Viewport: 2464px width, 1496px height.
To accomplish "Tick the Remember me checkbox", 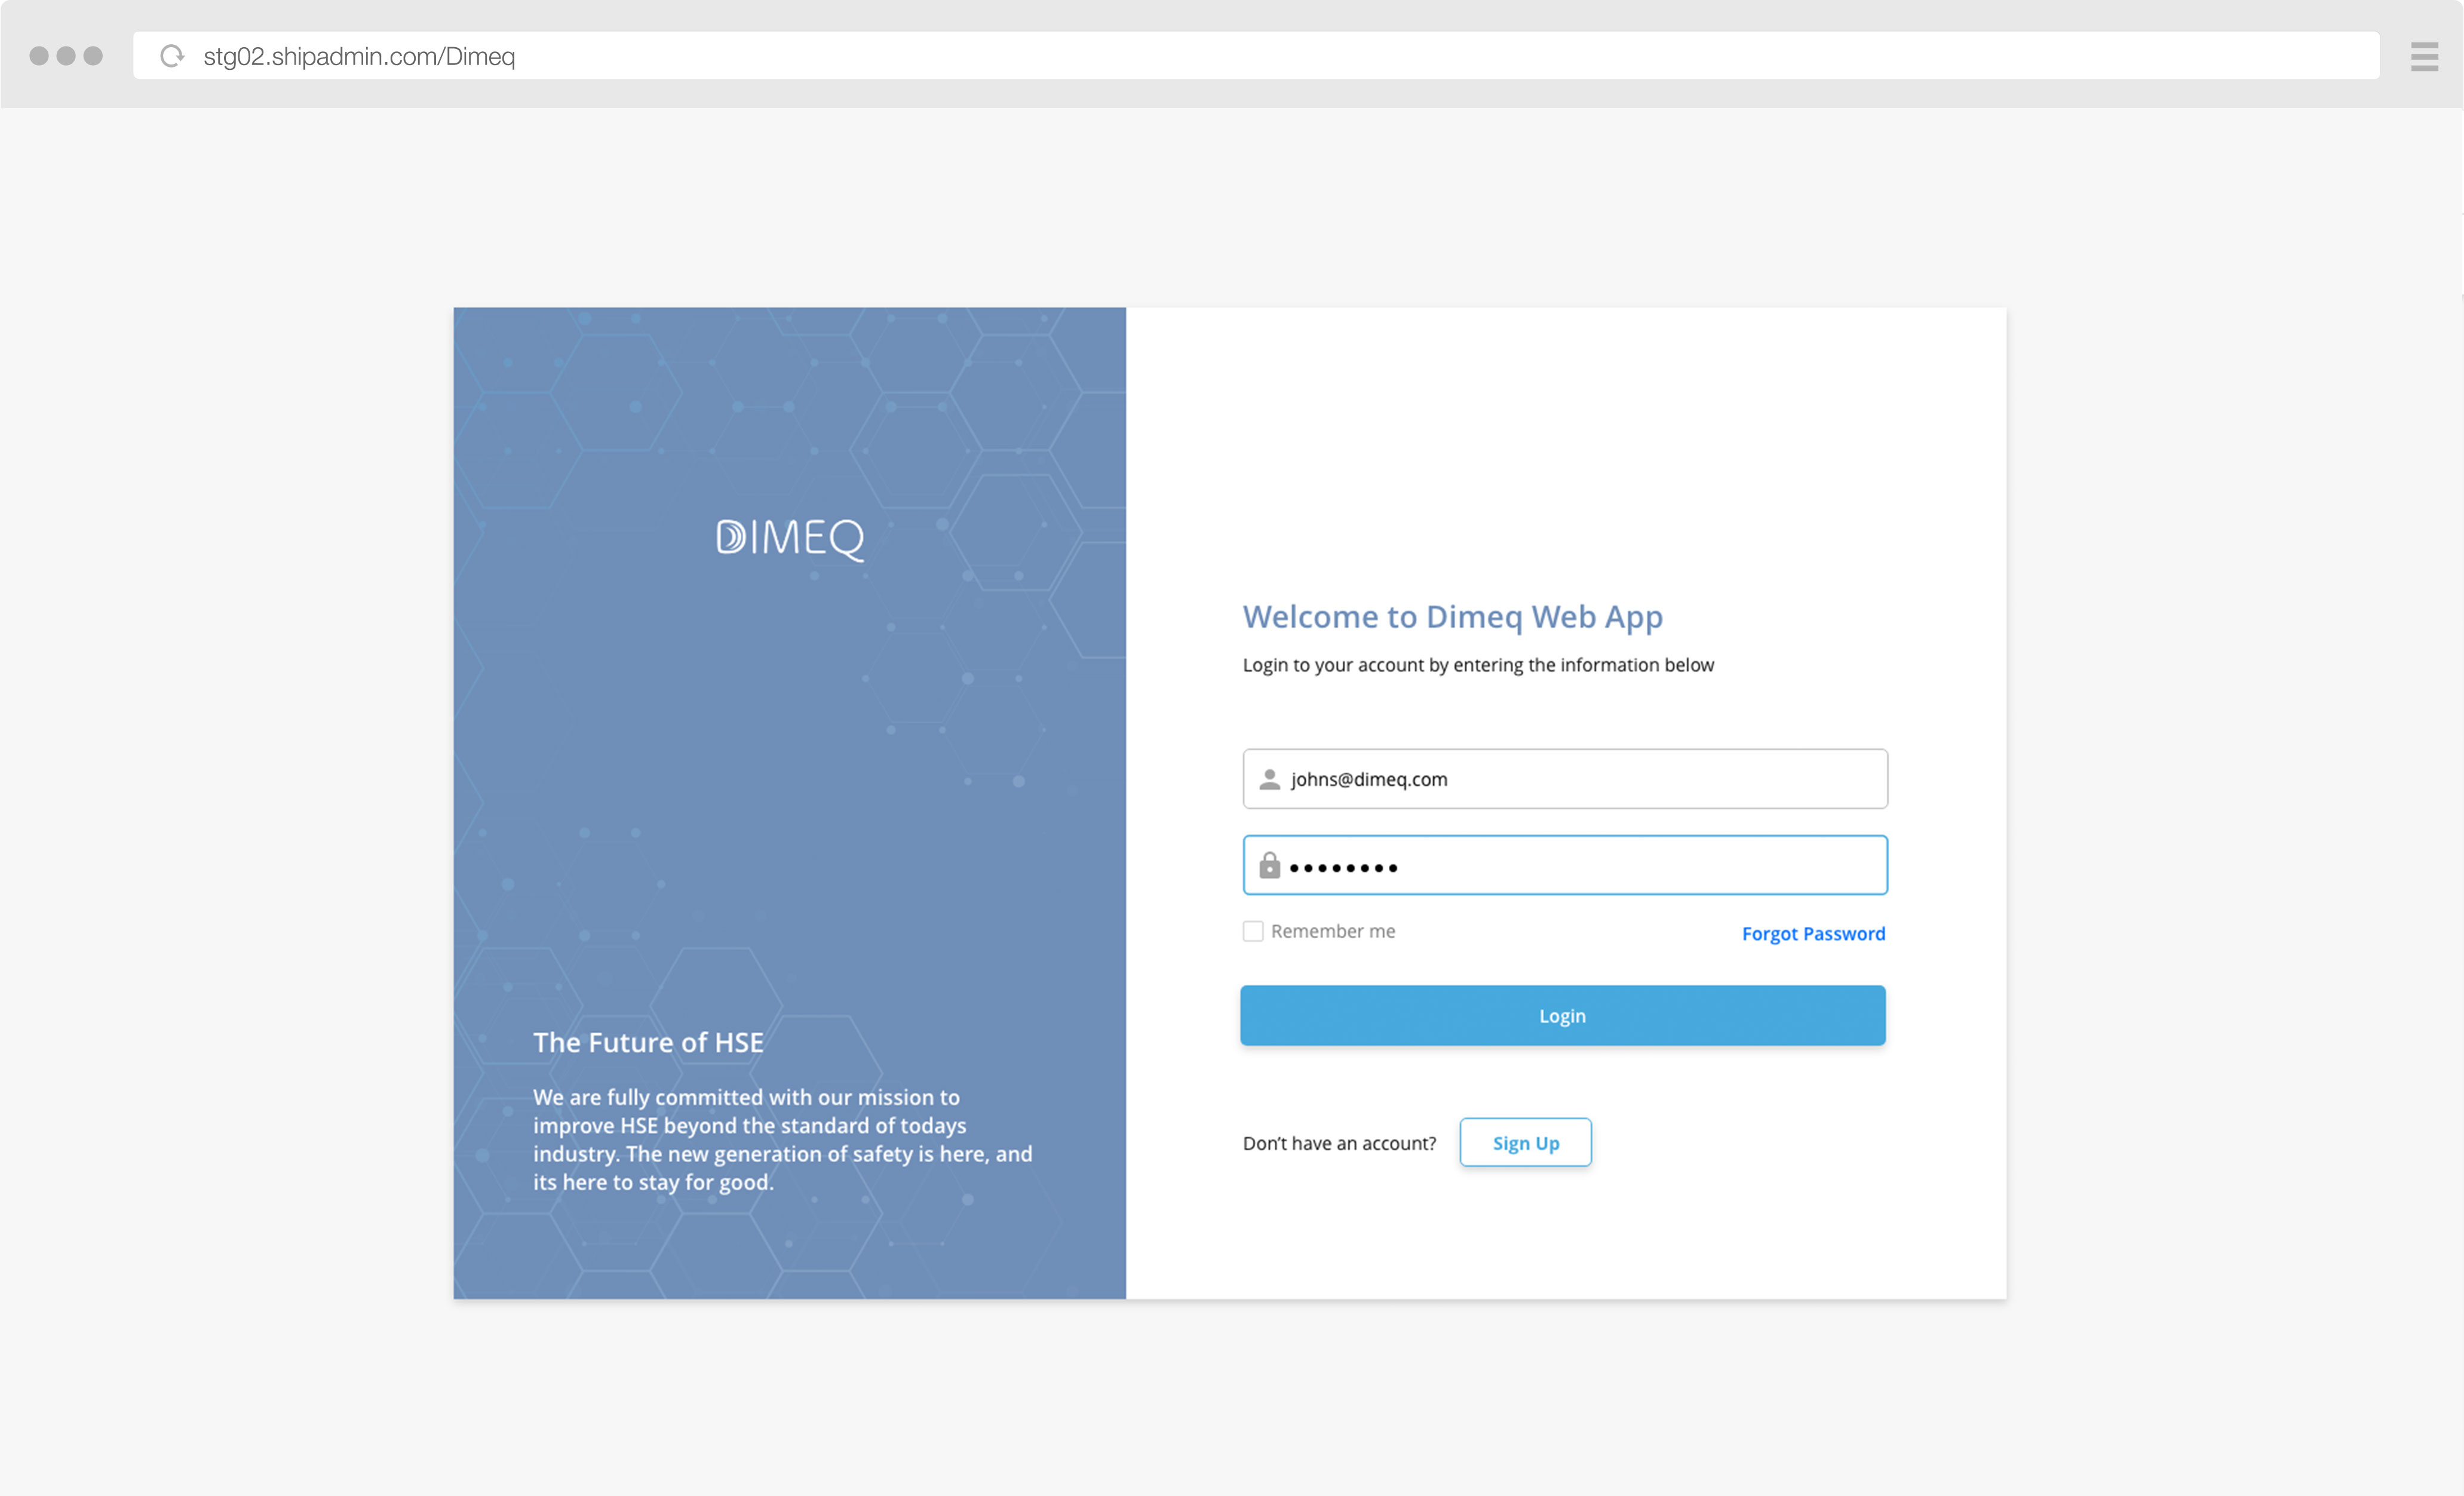I will (1252, 931).
